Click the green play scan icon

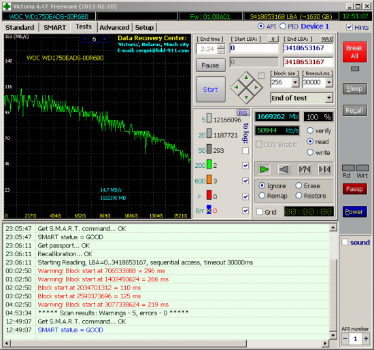(x=264, y=169)
